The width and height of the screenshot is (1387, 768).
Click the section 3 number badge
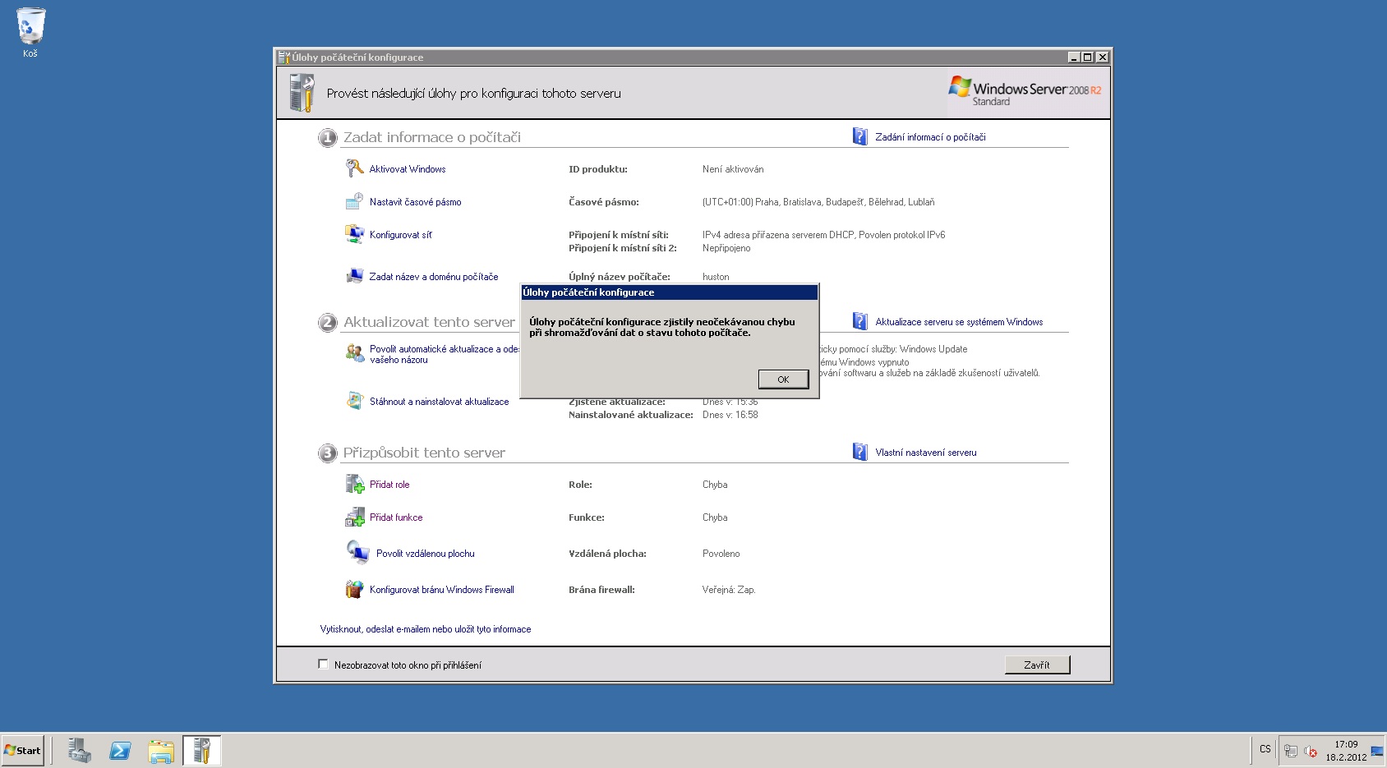point(327,453)
